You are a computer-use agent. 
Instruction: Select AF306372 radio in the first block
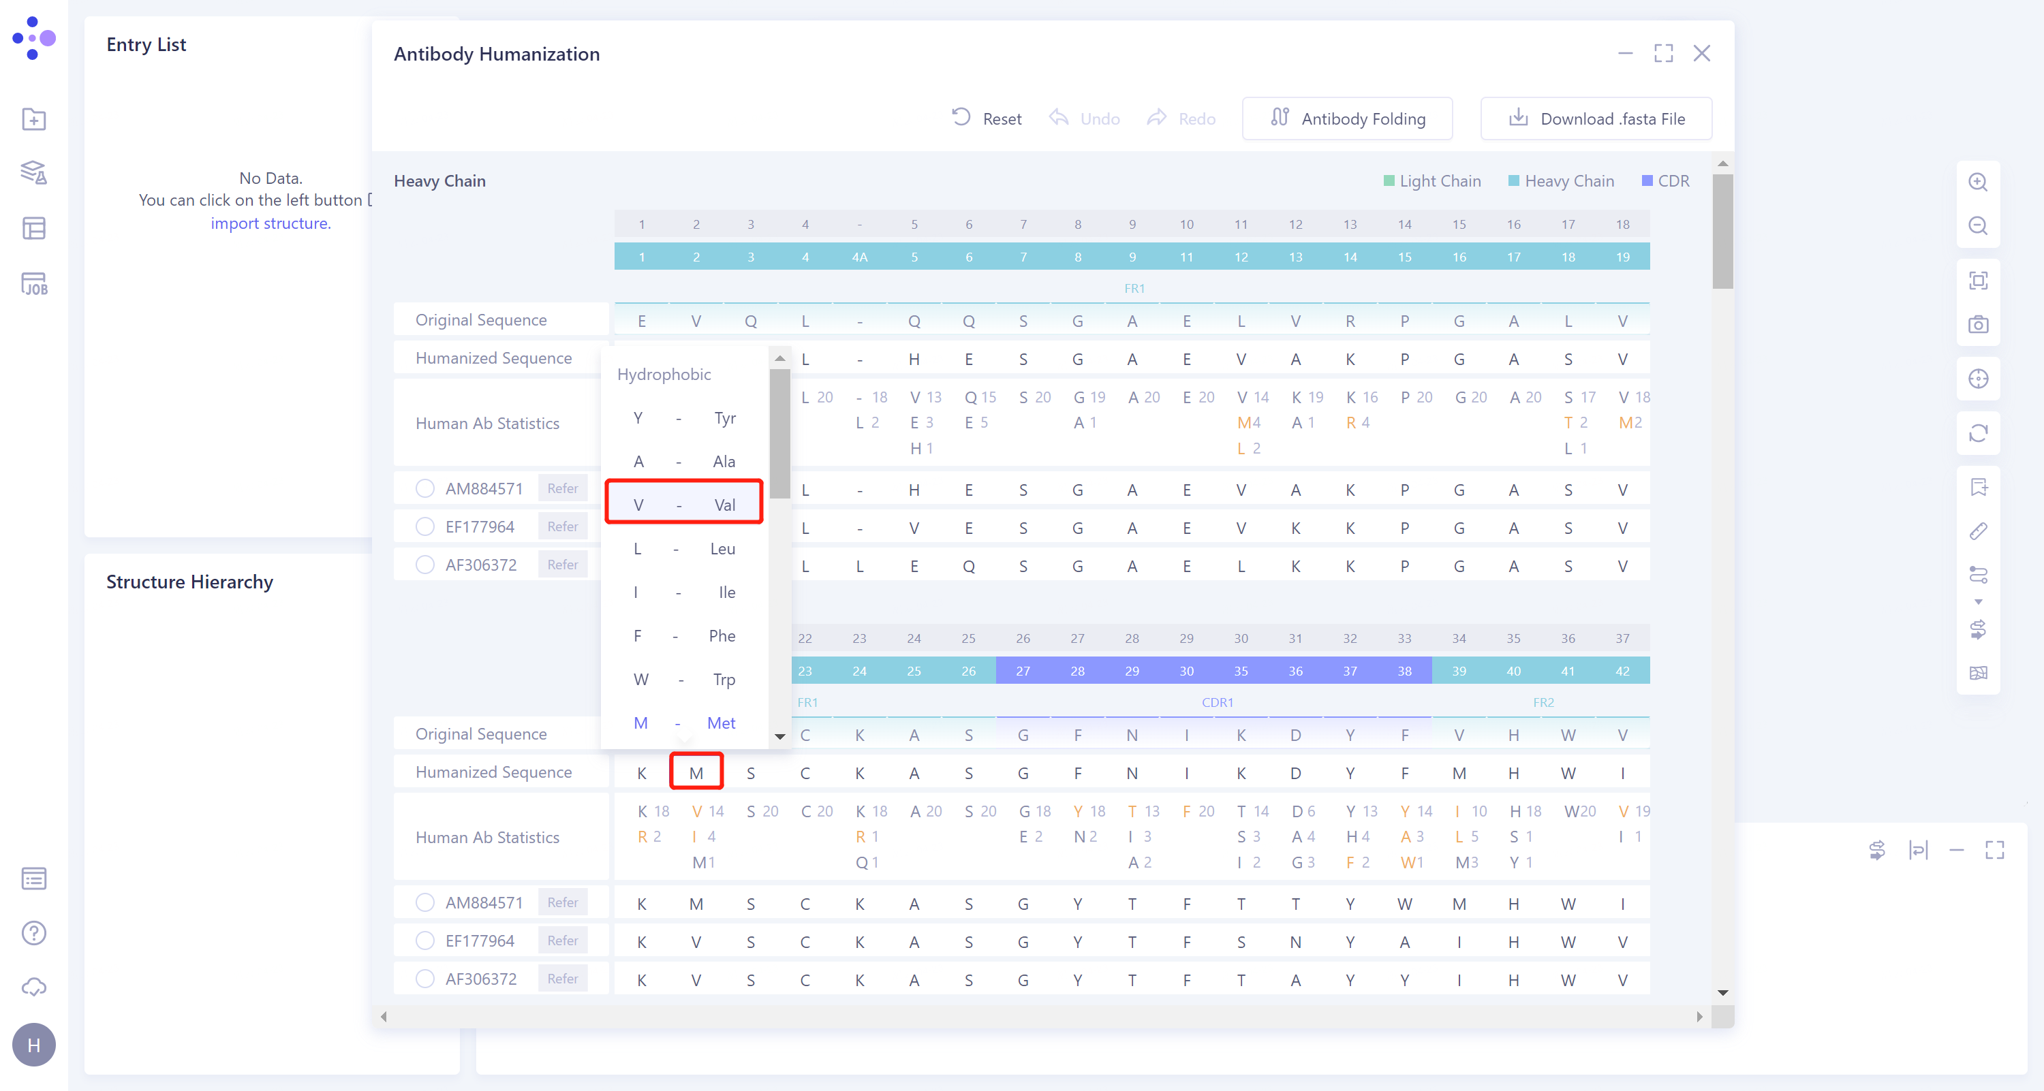(x=424, y=565)
